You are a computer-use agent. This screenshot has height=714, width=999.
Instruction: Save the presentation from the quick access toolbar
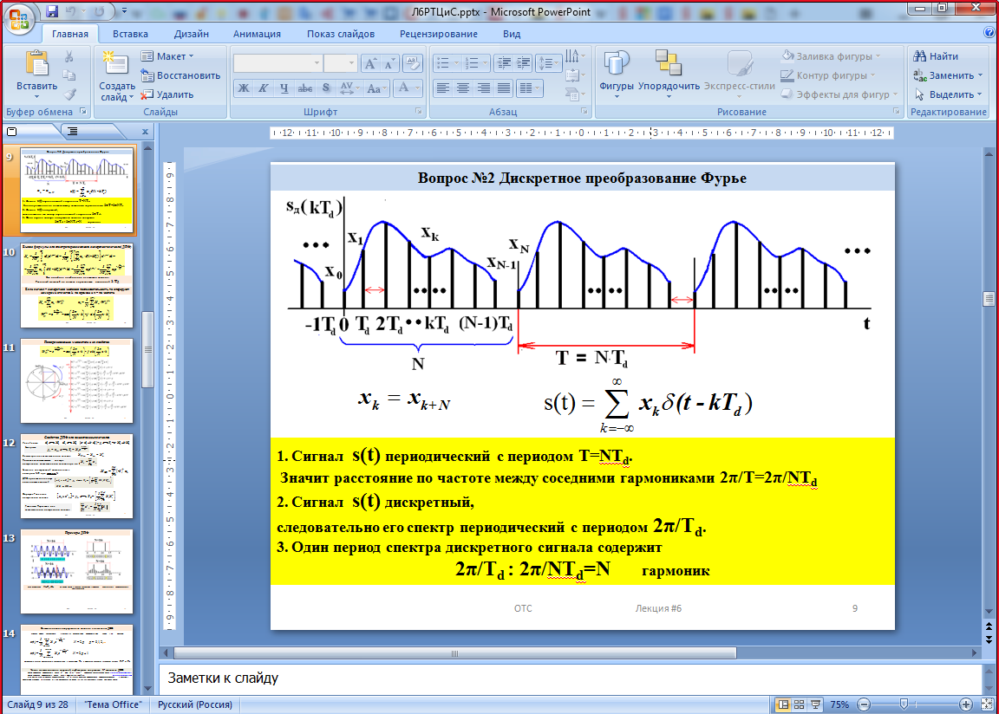52,12
